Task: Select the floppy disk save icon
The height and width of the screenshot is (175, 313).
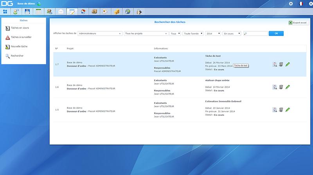Action: click(27, 12)
